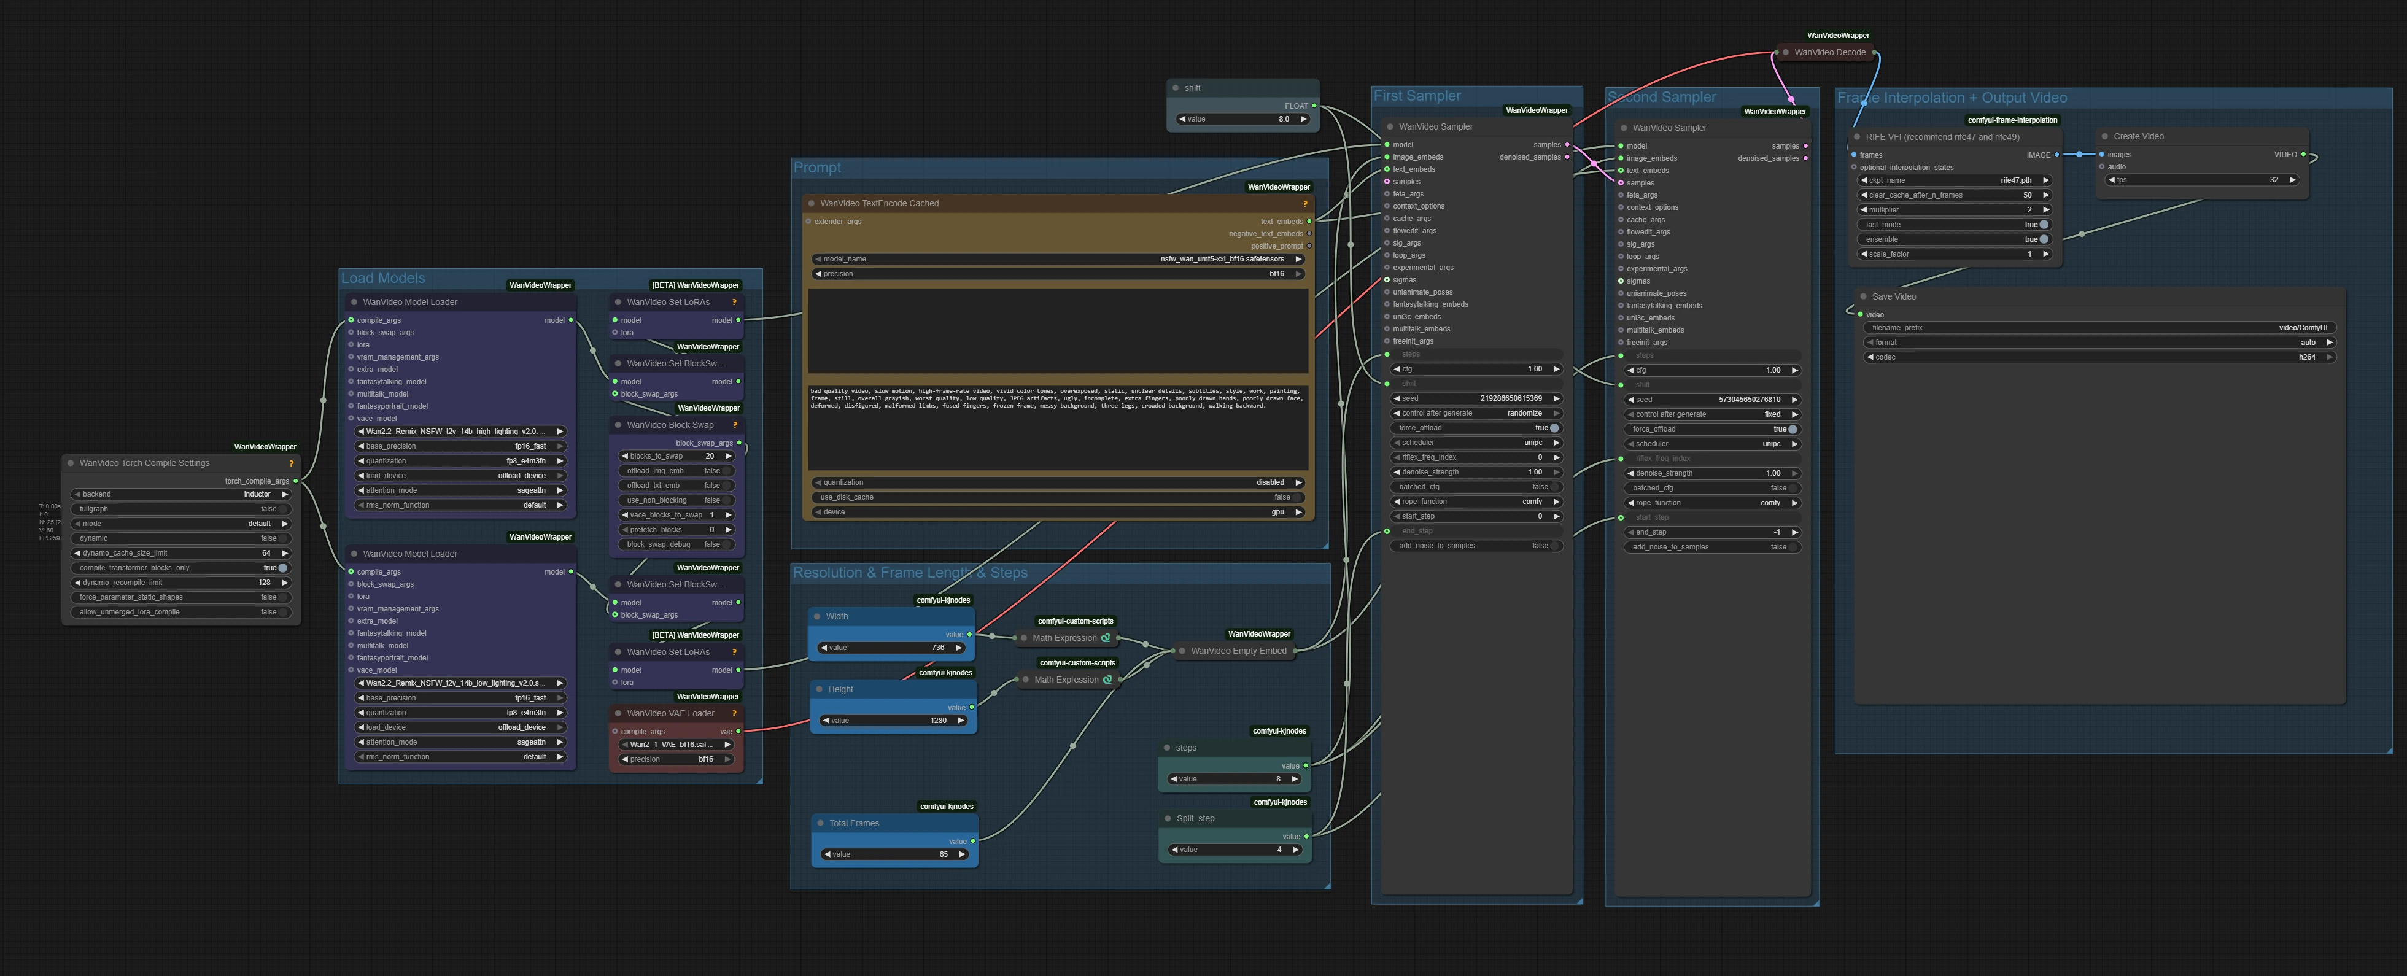
Task: Select the Load Models group title
Action: (x=383, y=278)
